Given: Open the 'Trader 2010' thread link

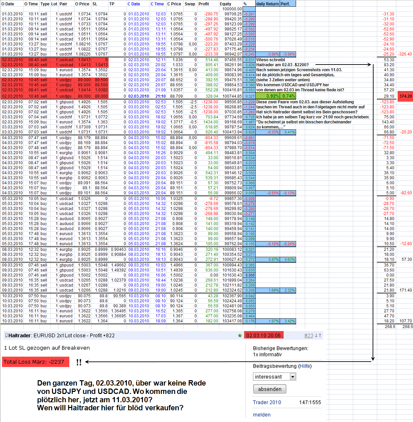Looking at the screenshot, I should tap(267, 402).
